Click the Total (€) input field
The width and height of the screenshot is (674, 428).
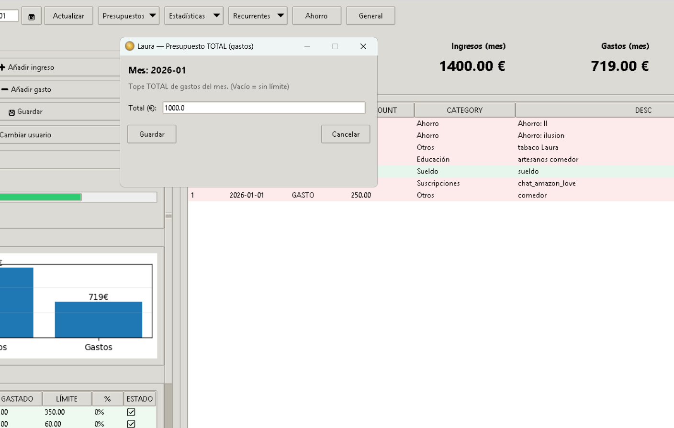click(263, 108)
